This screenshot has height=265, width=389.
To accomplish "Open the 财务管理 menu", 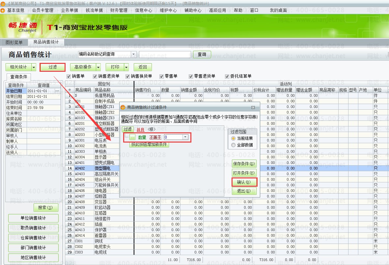I will click(119, 10).
